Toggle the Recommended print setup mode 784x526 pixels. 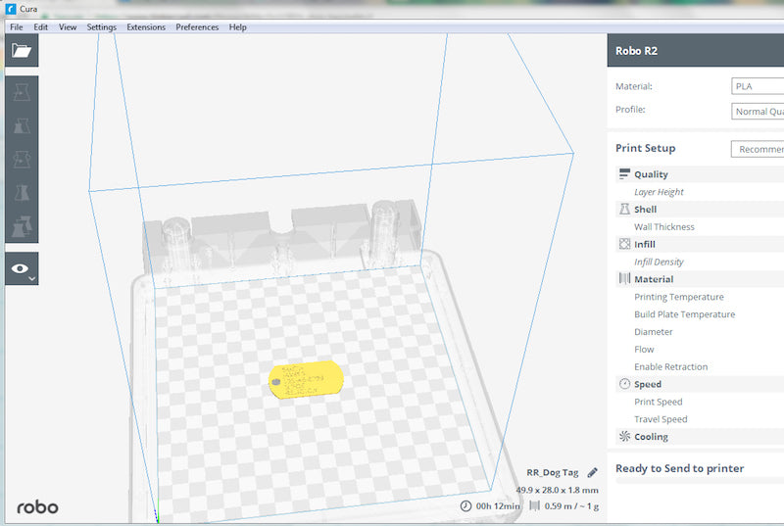pyautogui.click(x=759, y=149)
